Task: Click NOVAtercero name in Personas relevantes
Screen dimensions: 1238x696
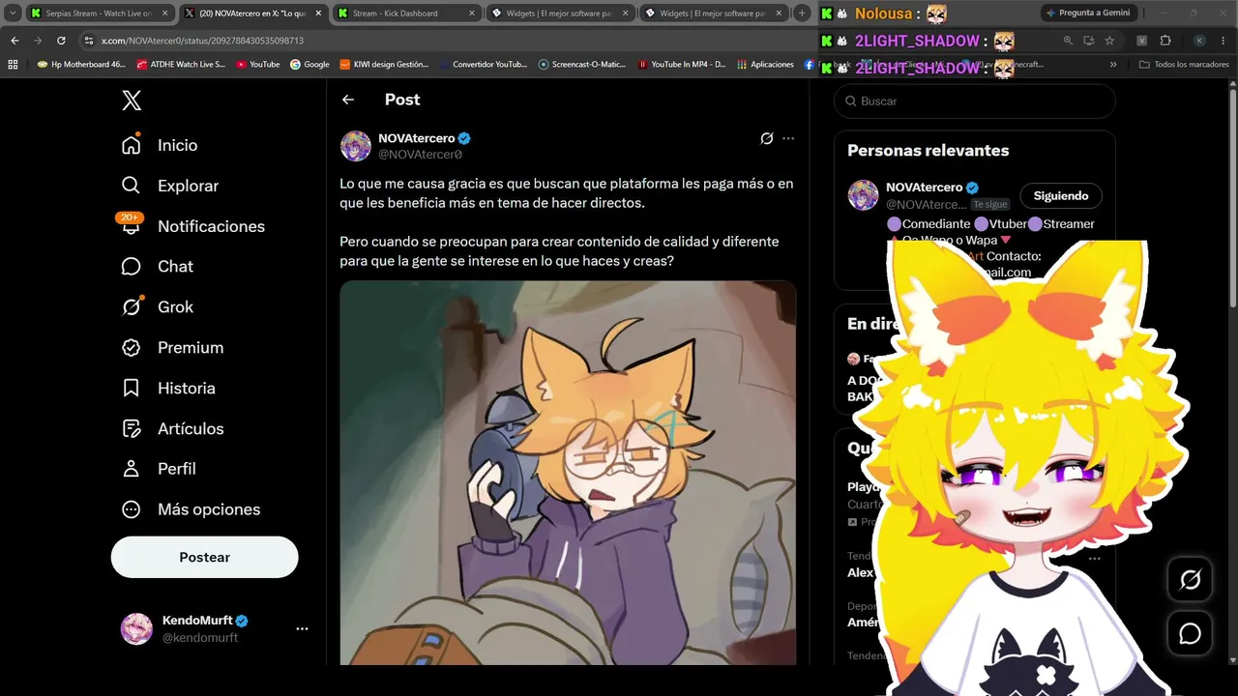Action: click(925, 188)
